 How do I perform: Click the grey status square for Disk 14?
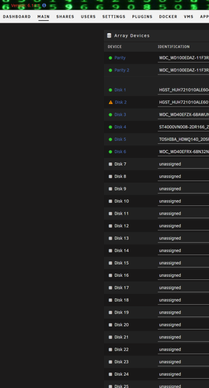110,251
